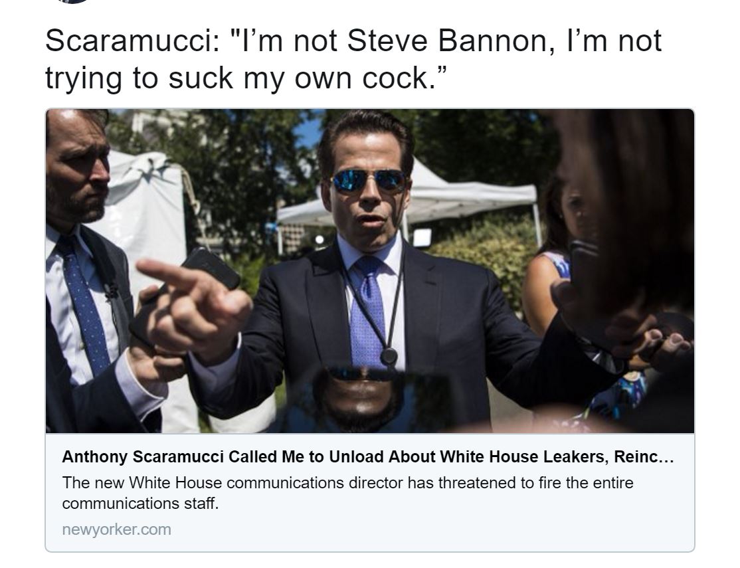Viewport: 740px width, 568px height.
Task: Open the article preview photo of Scaramucci
Action: click(370, 271)
